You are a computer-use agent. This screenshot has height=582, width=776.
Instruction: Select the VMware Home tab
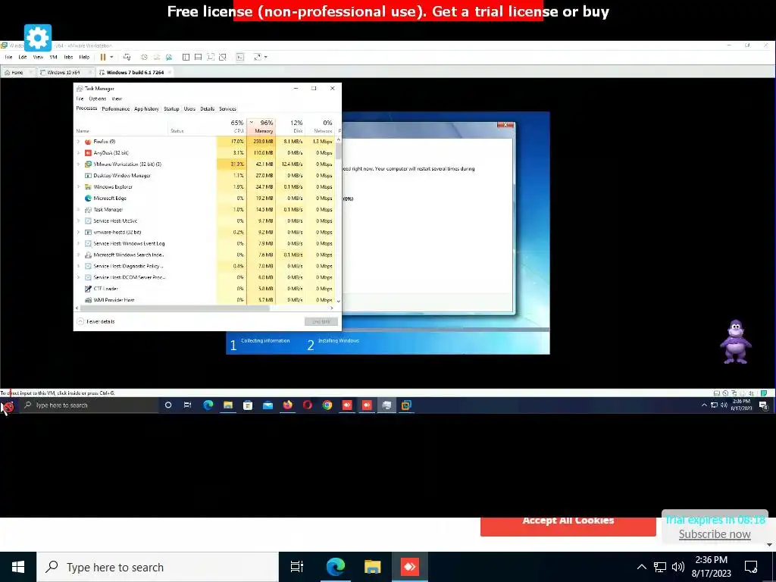[x=17, y=72]
